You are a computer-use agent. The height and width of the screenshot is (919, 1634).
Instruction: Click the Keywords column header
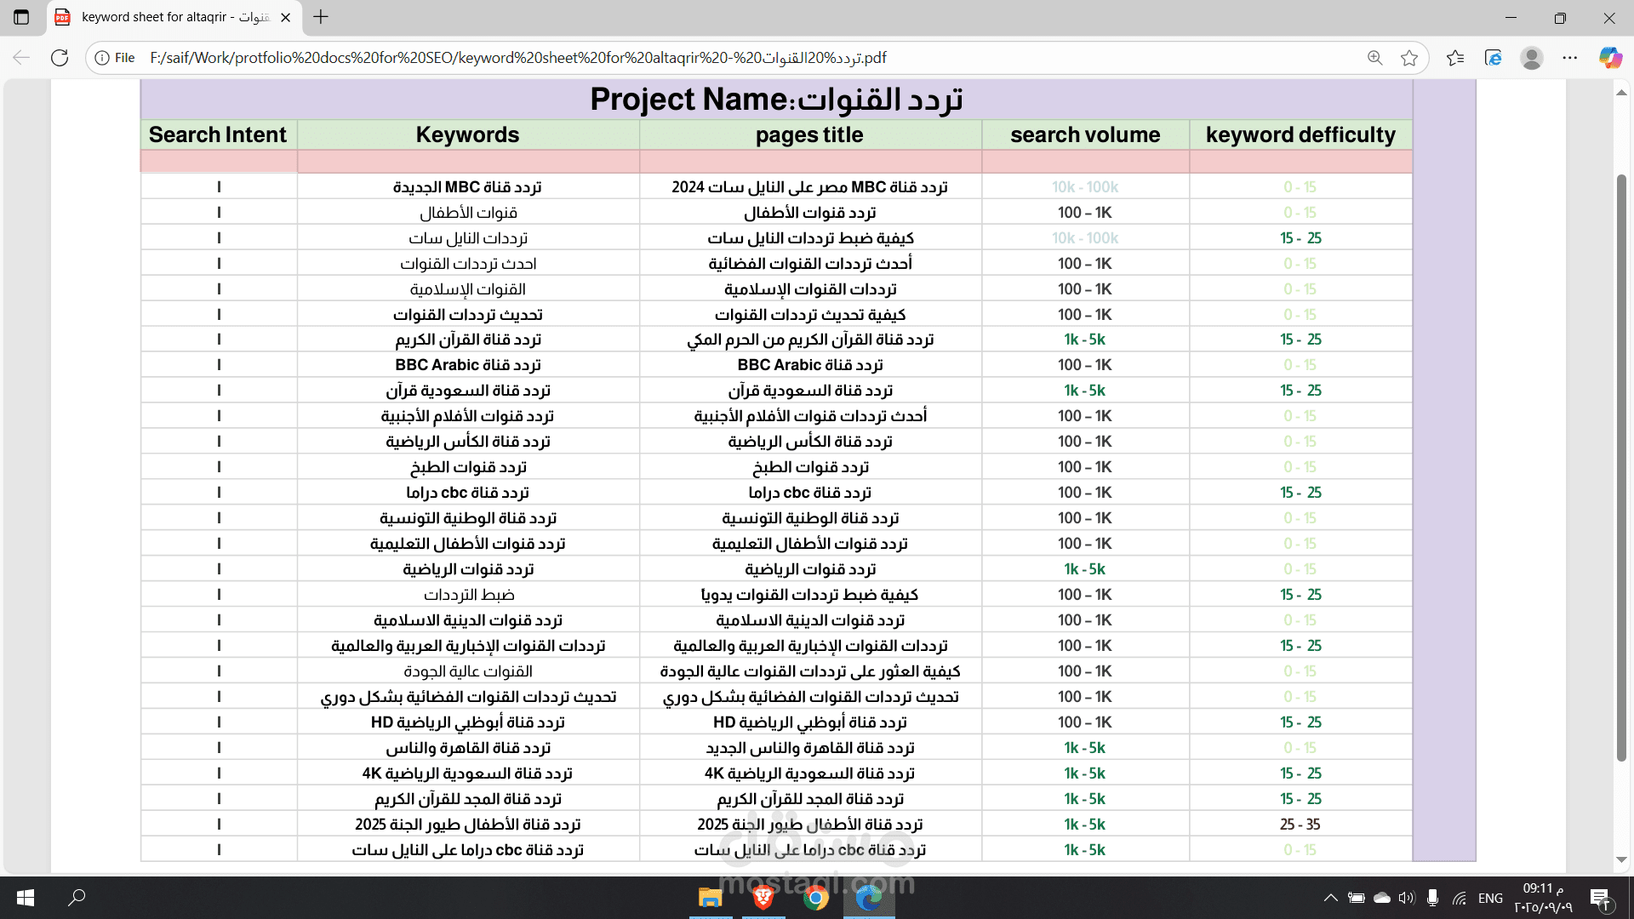pos(467,134)
